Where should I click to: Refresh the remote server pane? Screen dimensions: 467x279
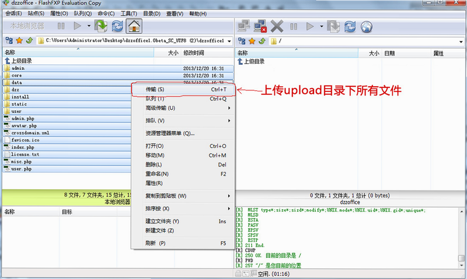click(350, 26)
